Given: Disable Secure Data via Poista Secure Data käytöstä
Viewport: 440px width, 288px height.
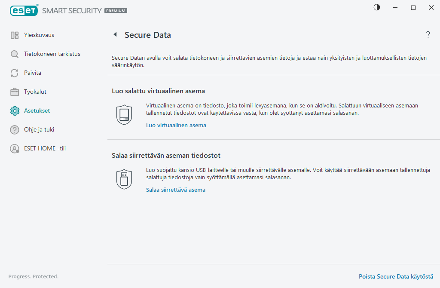Looking at the screenshot, I should 396,276.
